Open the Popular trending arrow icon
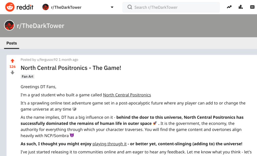257x156 pixels. pyautogui.click(x=229, y=7)
